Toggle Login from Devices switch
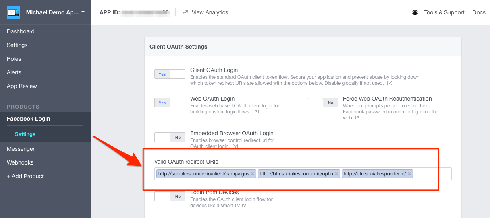490x218 pixels. 170,196
